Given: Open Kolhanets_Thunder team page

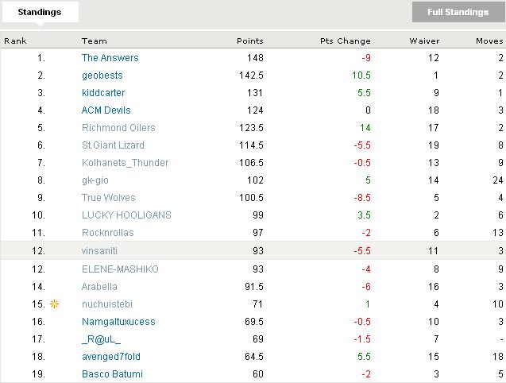Looking at the screenshot, I should 125,163.
